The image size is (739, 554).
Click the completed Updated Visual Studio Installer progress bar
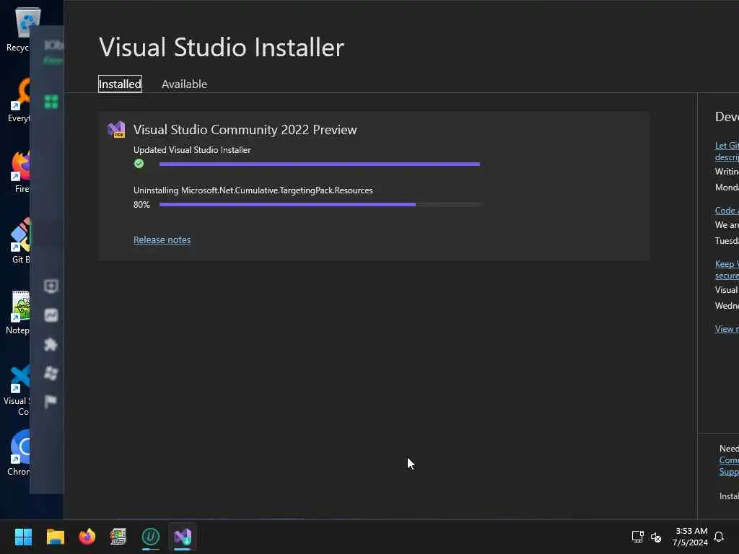click(320, 164)
